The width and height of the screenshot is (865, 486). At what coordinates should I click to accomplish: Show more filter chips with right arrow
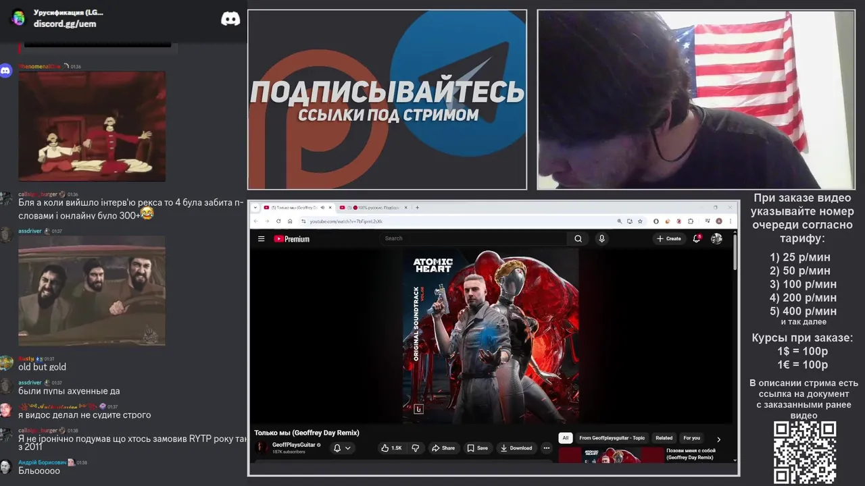718,439
